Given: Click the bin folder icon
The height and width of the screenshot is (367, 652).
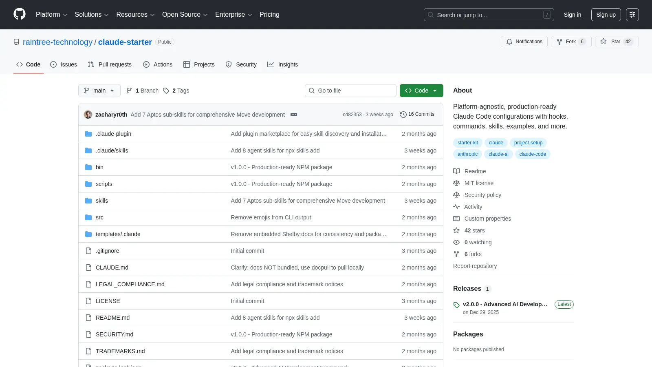Looking at the screenshot, I should [x=88, y=167].
